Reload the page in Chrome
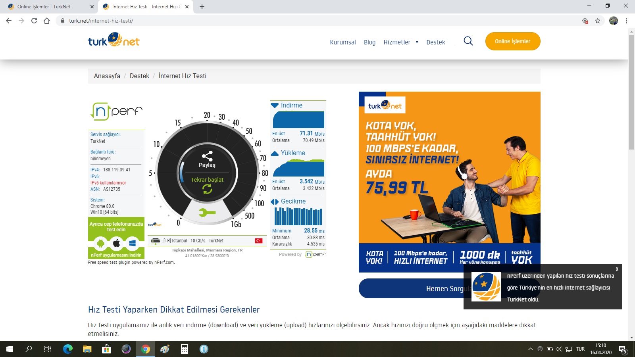This screenshot has width=635, height=357. point(34,21)
